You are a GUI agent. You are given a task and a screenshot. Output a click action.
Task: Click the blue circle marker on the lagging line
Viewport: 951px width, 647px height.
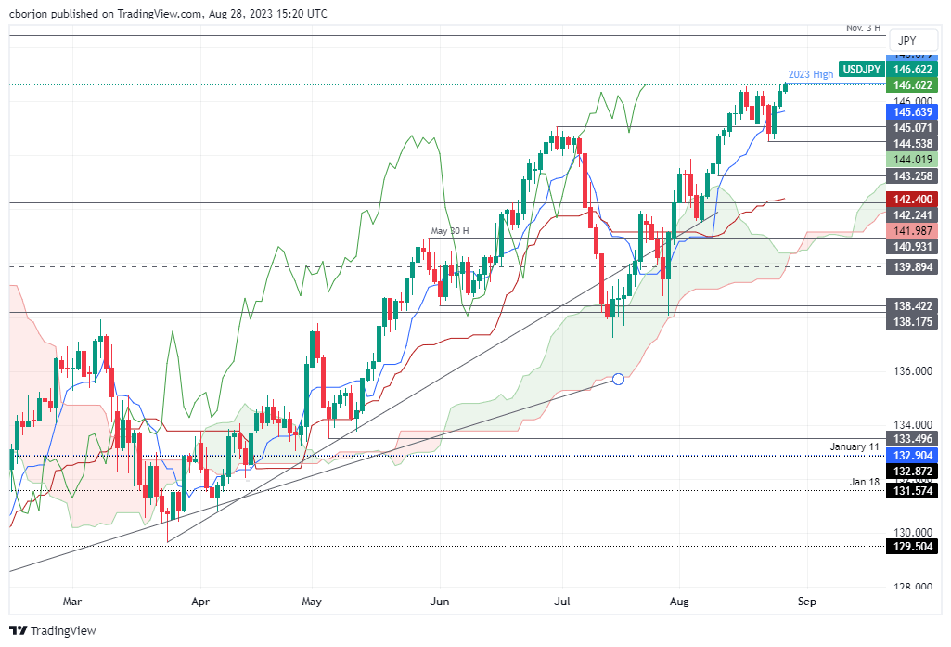[618, 379]
